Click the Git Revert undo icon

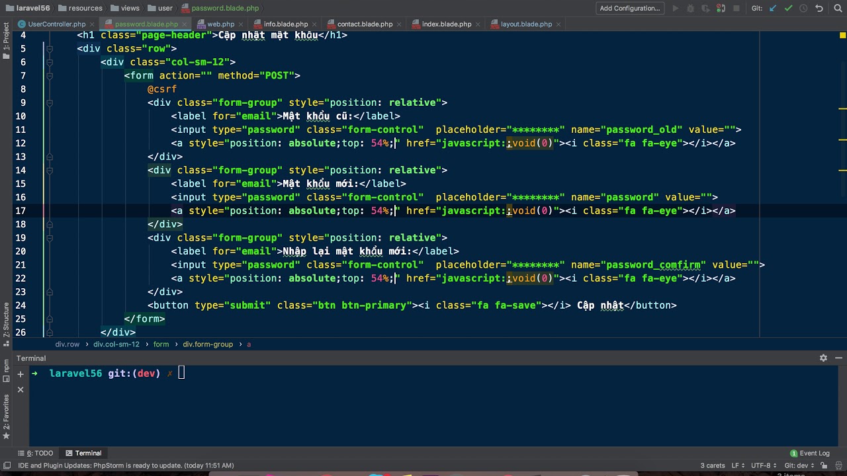point(819,9)
